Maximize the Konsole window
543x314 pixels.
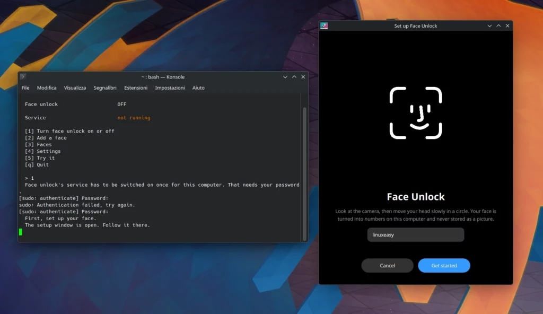pyautogui.click(x=294, y=77)
